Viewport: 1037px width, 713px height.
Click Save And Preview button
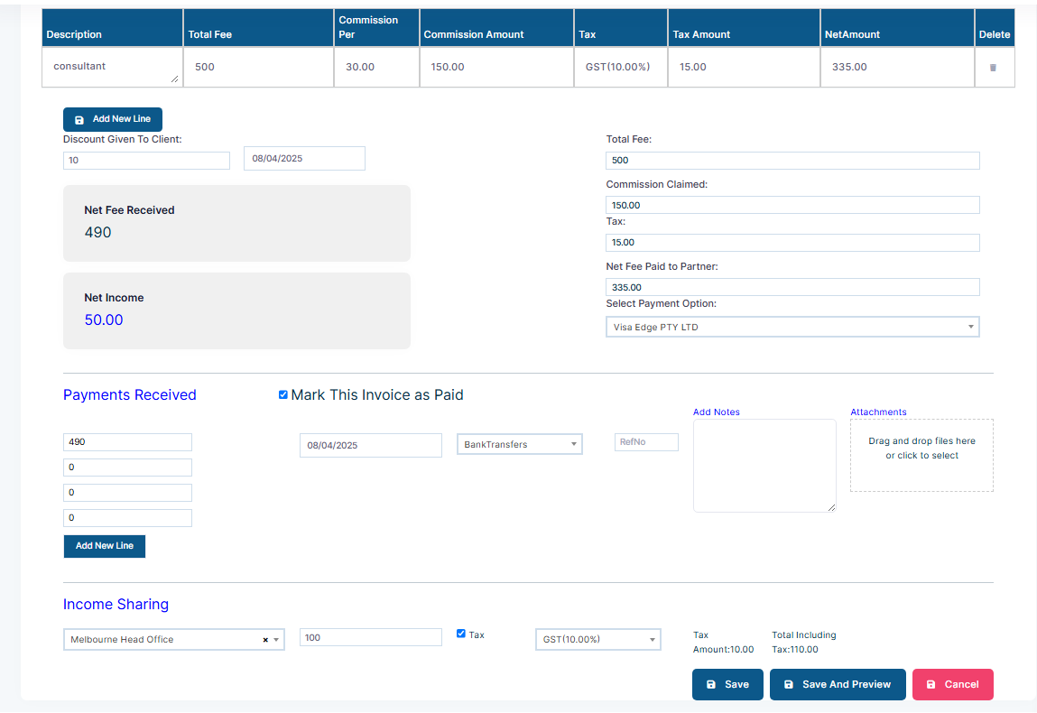click(x=838, y=684)
